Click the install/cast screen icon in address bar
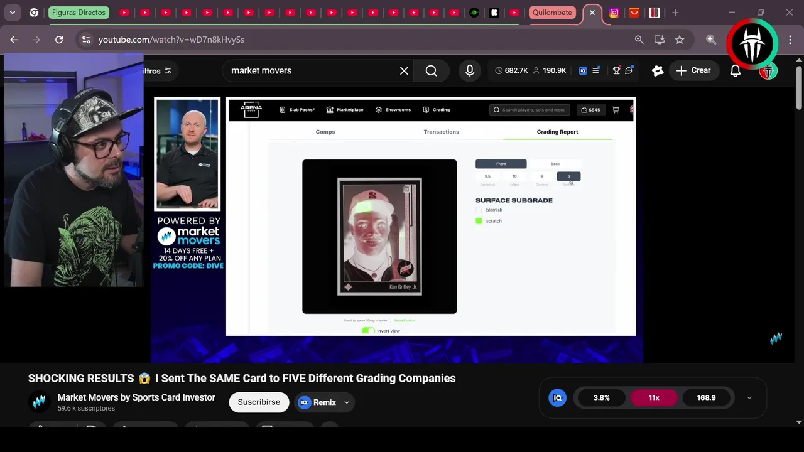Viewport: 804px width, 452px height. [x=660, y=40]
